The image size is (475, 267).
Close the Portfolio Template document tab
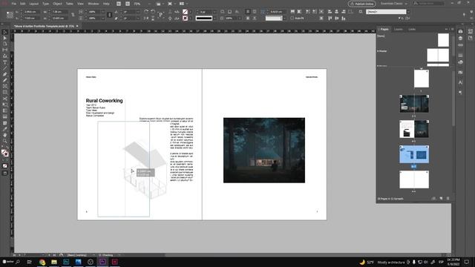[x=77, y=27]
